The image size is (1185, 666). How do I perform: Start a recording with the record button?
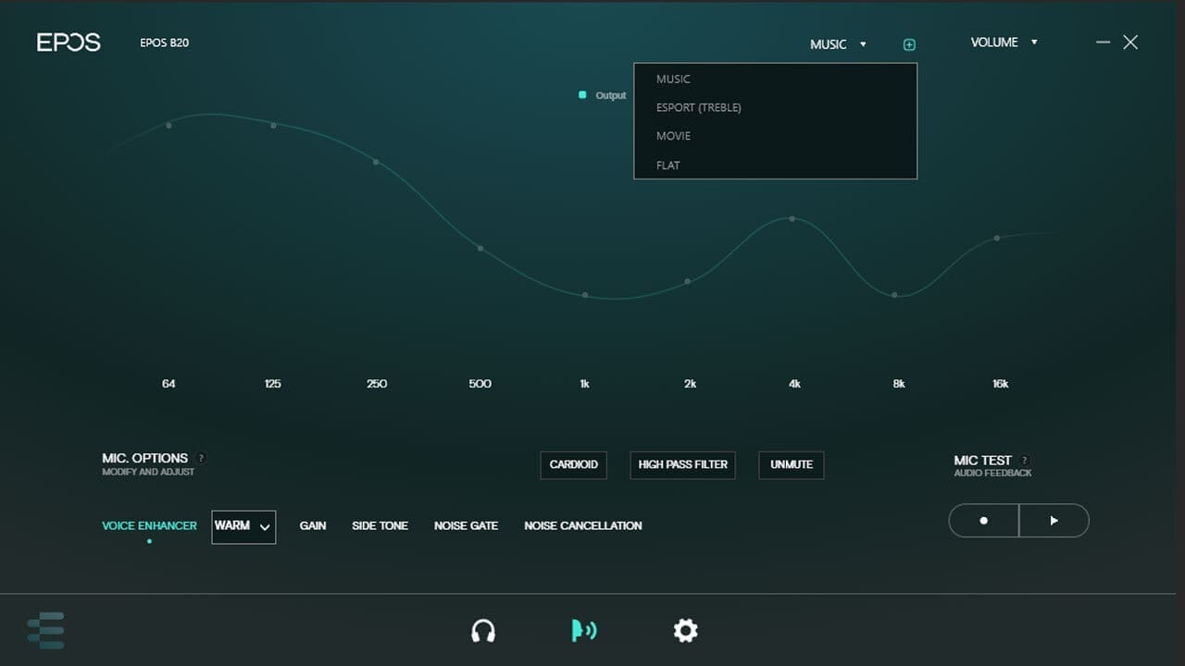point(983,520)
